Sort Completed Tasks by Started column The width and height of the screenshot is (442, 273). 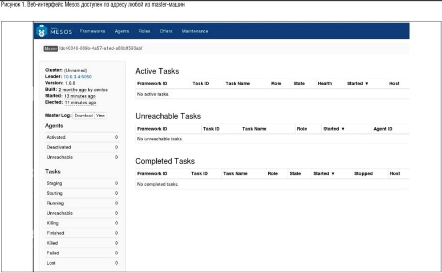(324, 174)
